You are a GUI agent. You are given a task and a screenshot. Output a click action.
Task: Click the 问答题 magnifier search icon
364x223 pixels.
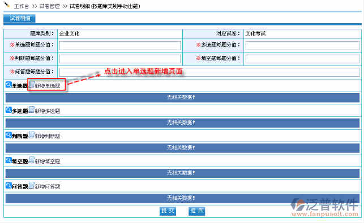(x=8, y=186)
